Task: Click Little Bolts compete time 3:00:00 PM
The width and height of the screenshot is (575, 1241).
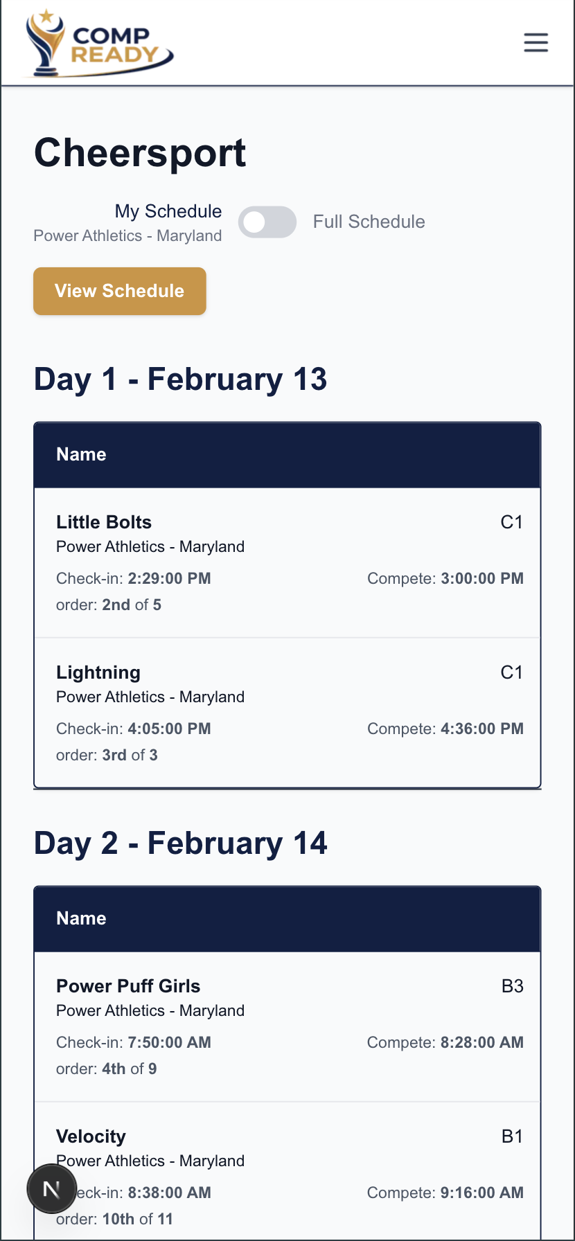Action: [481, 578]
